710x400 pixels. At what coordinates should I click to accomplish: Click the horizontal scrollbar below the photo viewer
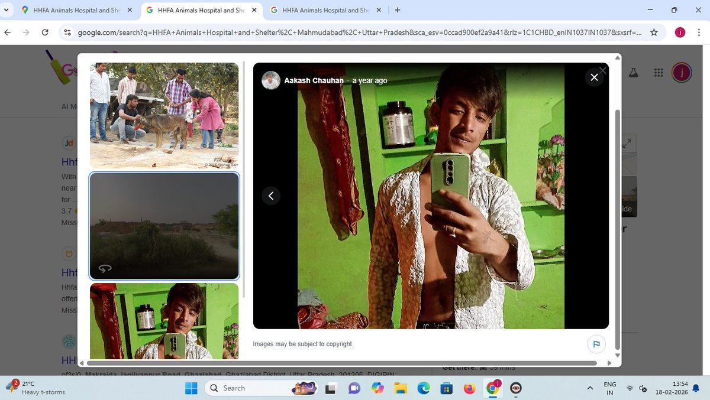[341, 363]
